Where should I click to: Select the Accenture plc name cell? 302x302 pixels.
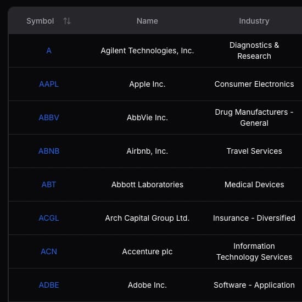[147, 251]
